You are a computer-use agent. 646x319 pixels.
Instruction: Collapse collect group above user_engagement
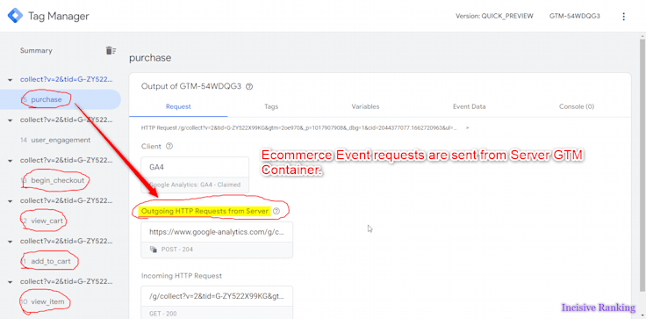(x=10, y=120)
